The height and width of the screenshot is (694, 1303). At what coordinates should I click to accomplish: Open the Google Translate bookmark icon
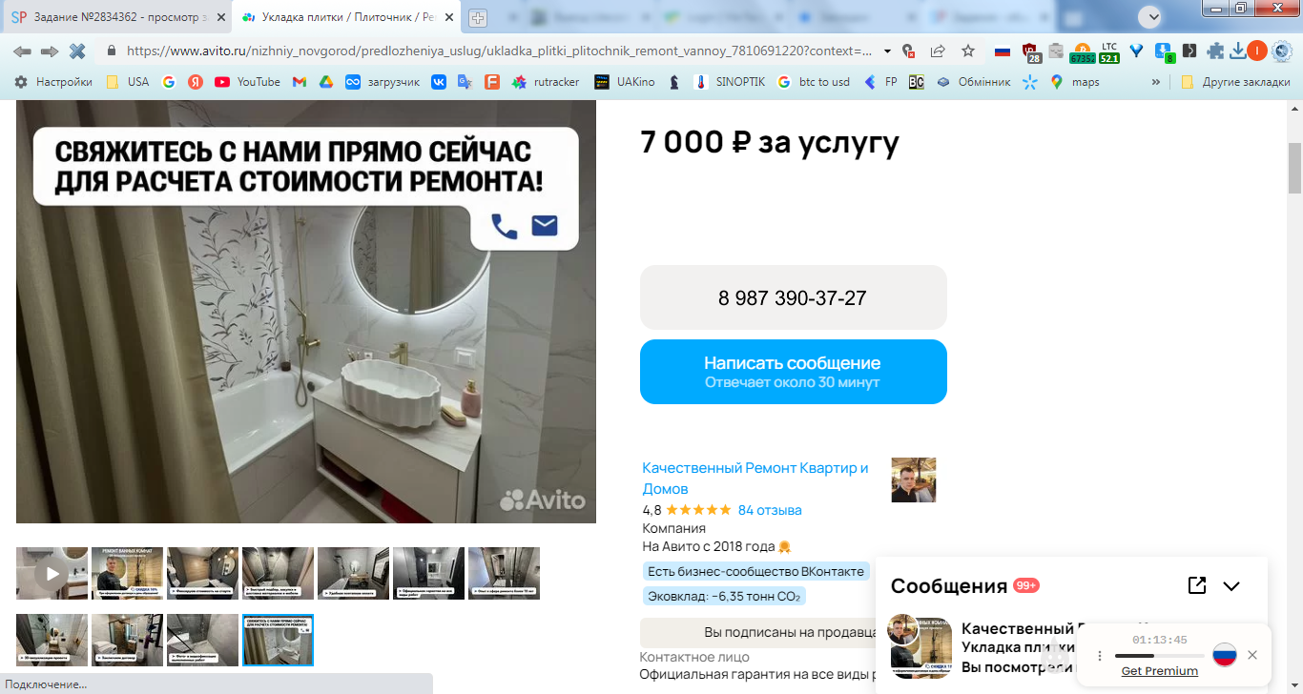tap(465, 82)
